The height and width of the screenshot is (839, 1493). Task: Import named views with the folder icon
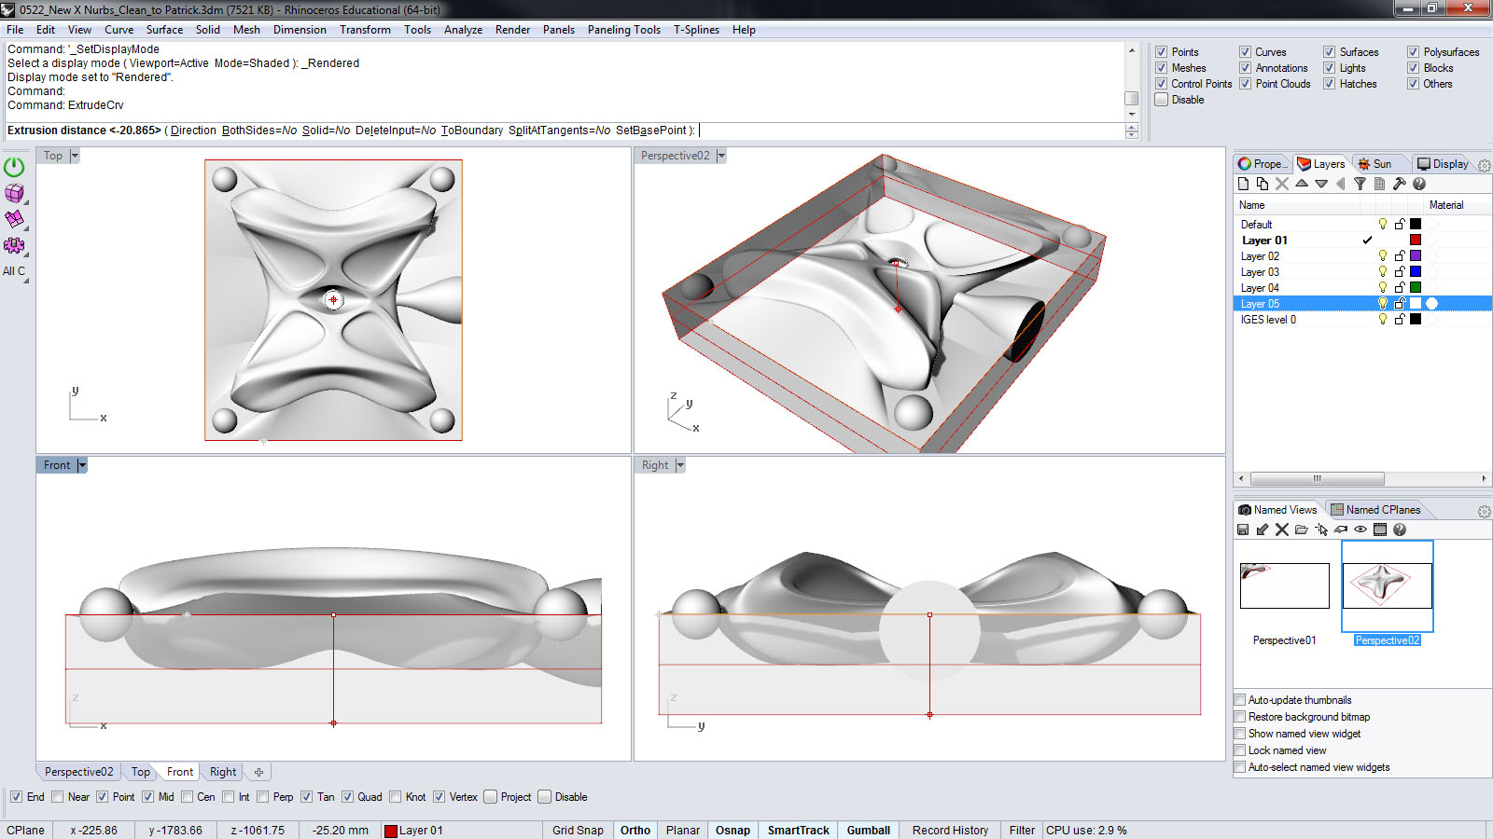pos(1302,530)
